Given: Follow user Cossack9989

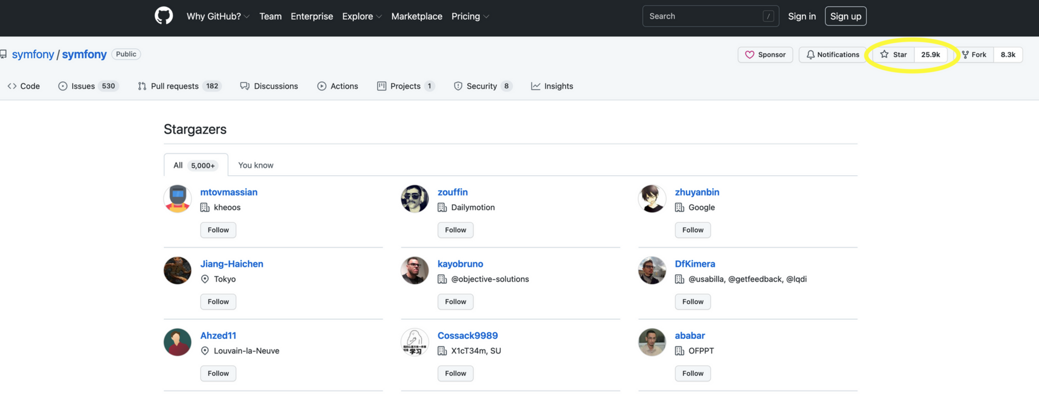Looking at the screenshot, I should point(456,373).
